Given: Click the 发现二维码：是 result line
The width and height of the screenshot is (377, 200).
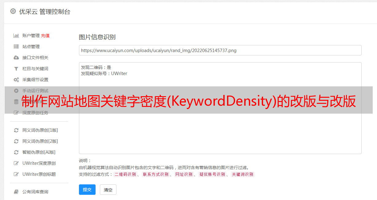Looking at the screenshot, I should tap(96, 67).
